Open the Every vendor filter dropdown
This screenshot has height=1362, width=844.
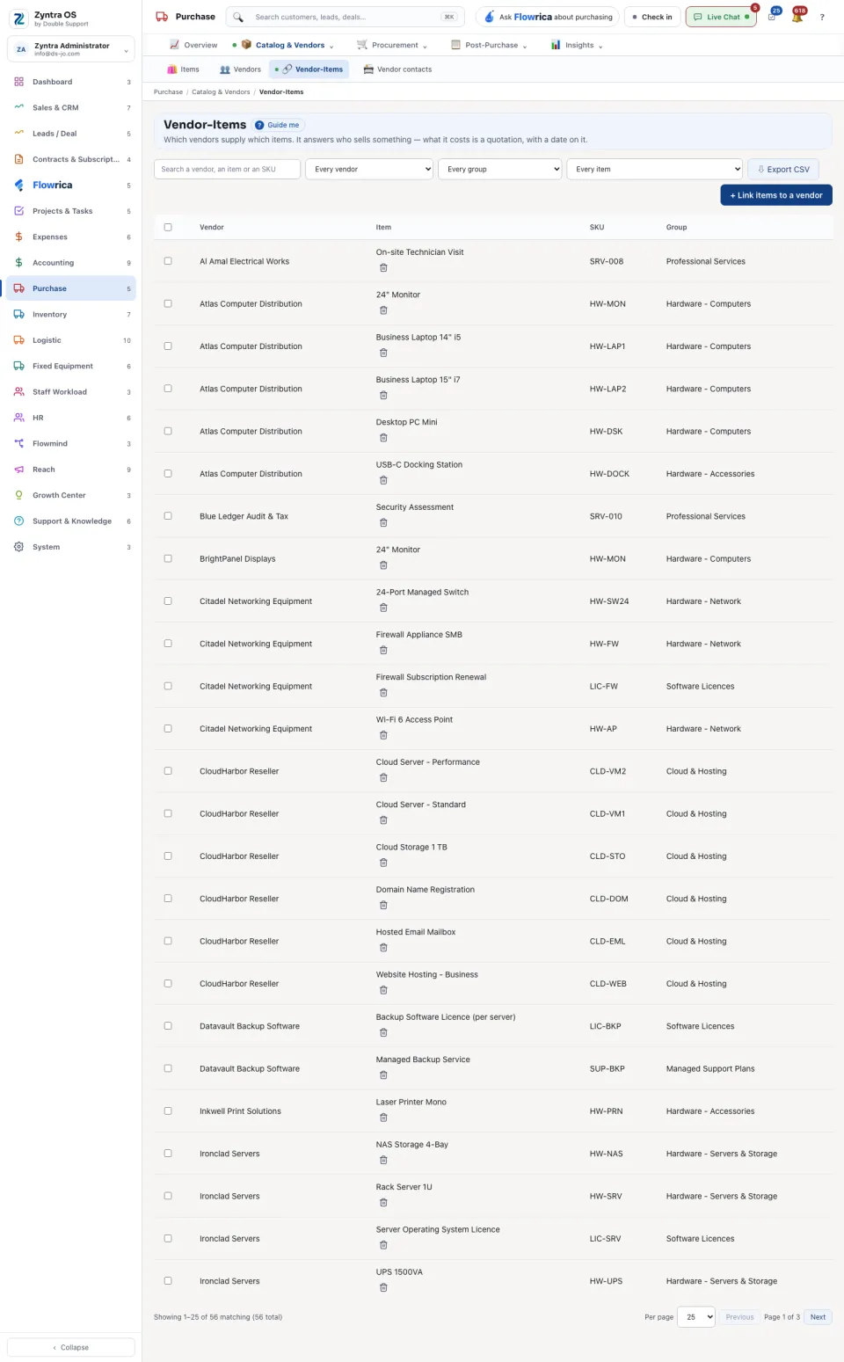tap(369, 169)
